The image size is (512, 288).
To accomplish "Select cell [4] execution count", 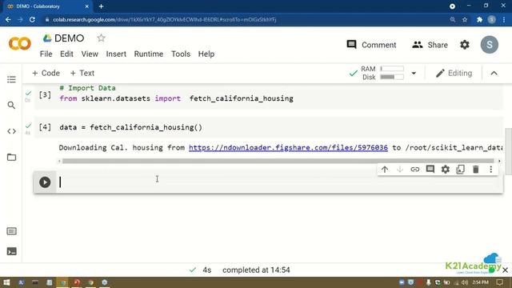I will click(x=45, y=127).
